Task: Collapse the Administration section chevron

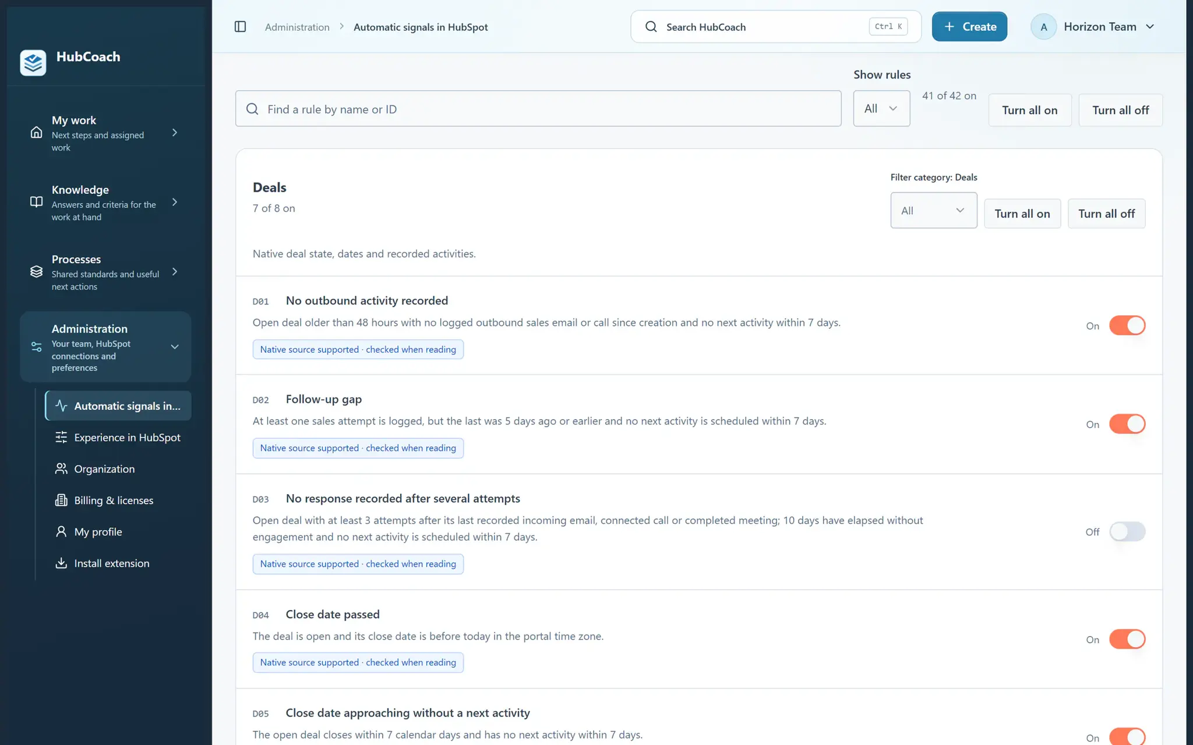Action: (174, 347)
